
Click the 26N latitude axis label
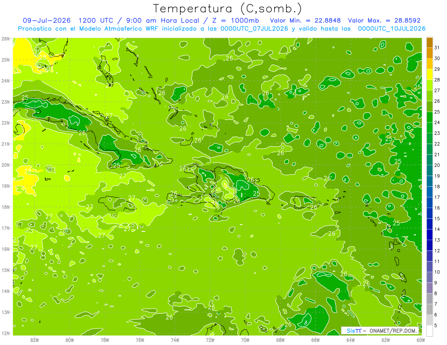6,39
